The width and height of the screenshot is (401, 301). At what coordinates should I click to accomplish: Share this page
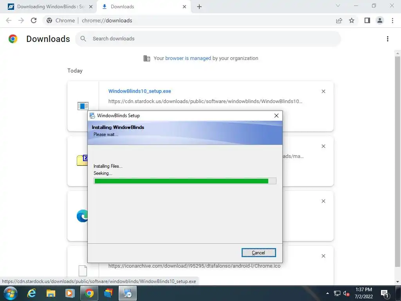tap(339, 20)
